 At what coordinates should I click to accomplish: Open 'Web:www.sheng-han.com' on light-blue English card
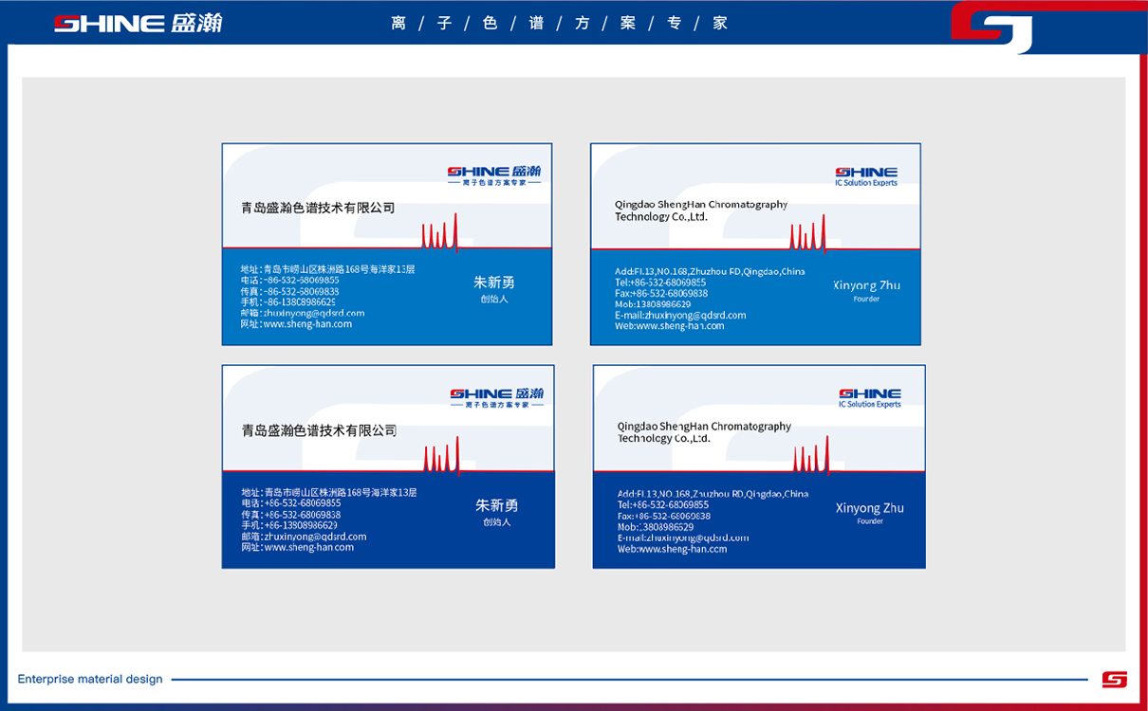[670, 326]
